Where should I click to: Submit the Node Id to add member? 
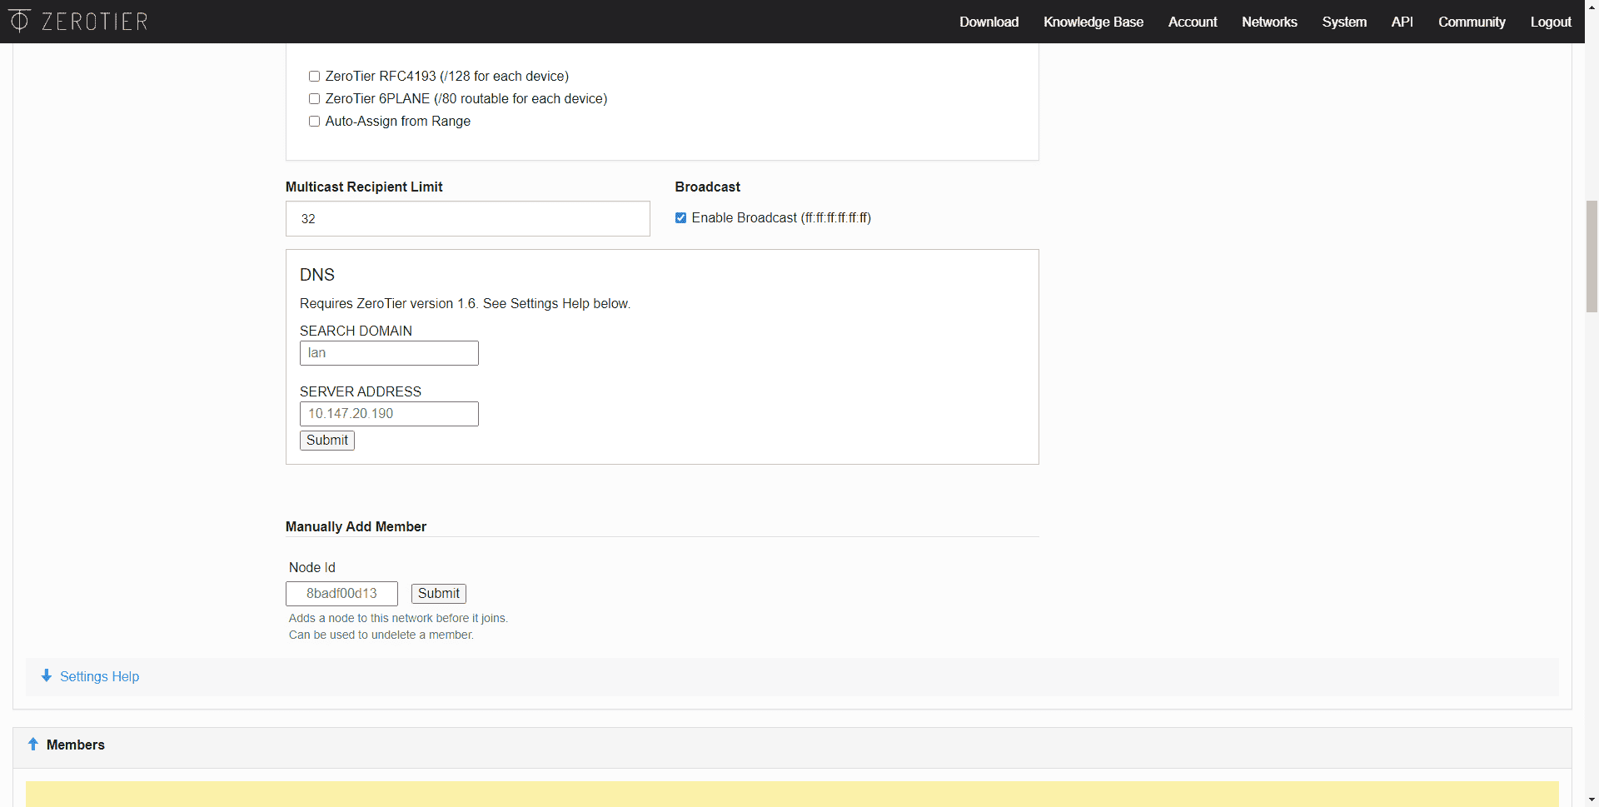[x=439, y=594]
